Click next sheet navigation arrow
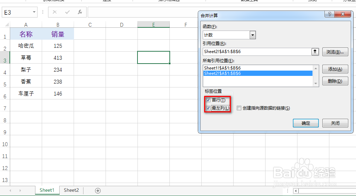The width and height of the screenshot is (356, 196). coord(20,190)
